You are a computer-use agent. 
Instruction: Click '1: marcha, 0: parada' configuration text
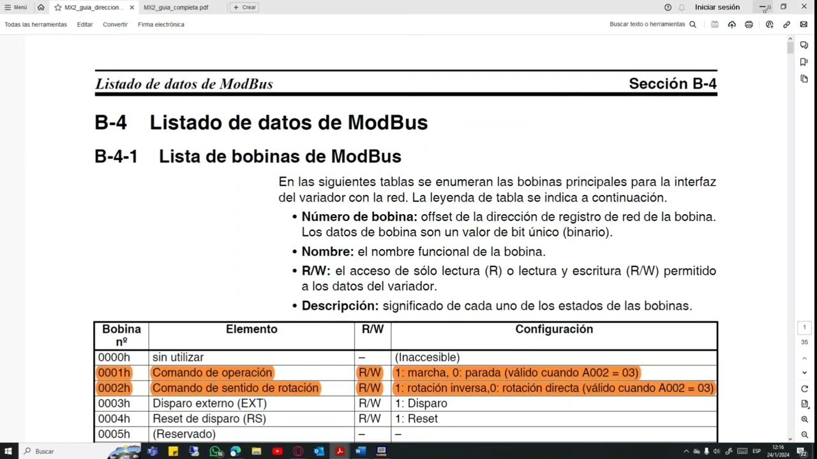[448, 373]
